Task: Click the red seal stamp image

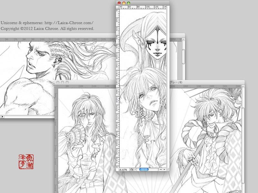Action: coord(26,162)
